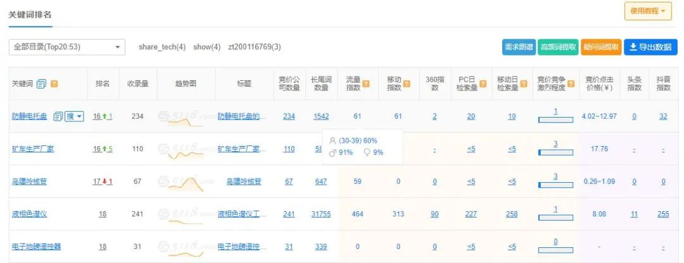Click the ranking 16 ↑1 for 防静电托盘
The height and width of the screenshot is (263, 684).
(x=103, y=116)
